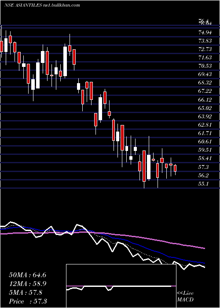Image resolution: width=220 pixels, height=308 pixels.
Task: Click the 65.02 price axis label
Action: pos(205,108)
